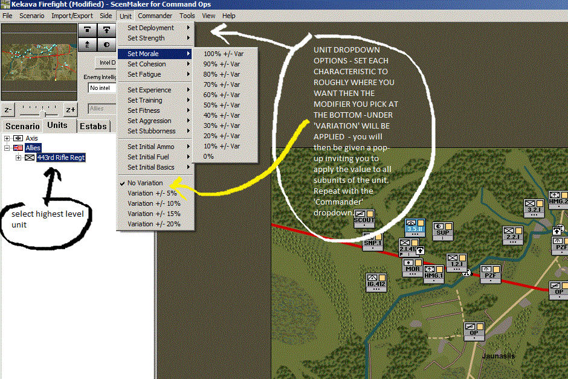
Task: Select the OP counter above Jaunaslis
Action: coord(474,331)
